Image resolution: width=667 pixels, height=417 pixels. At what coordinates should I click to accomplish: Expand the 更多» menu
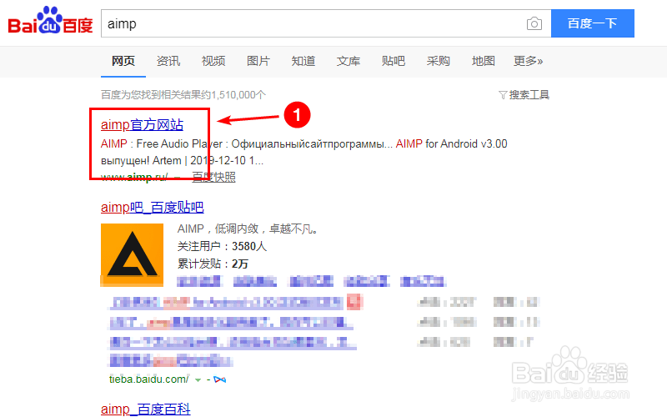[x=528, y=61]
